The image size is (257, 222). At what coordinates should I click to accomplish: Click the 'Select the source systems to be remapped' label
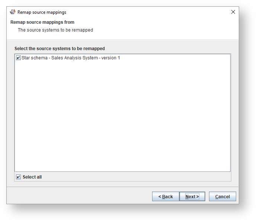[x=60, y=49]
